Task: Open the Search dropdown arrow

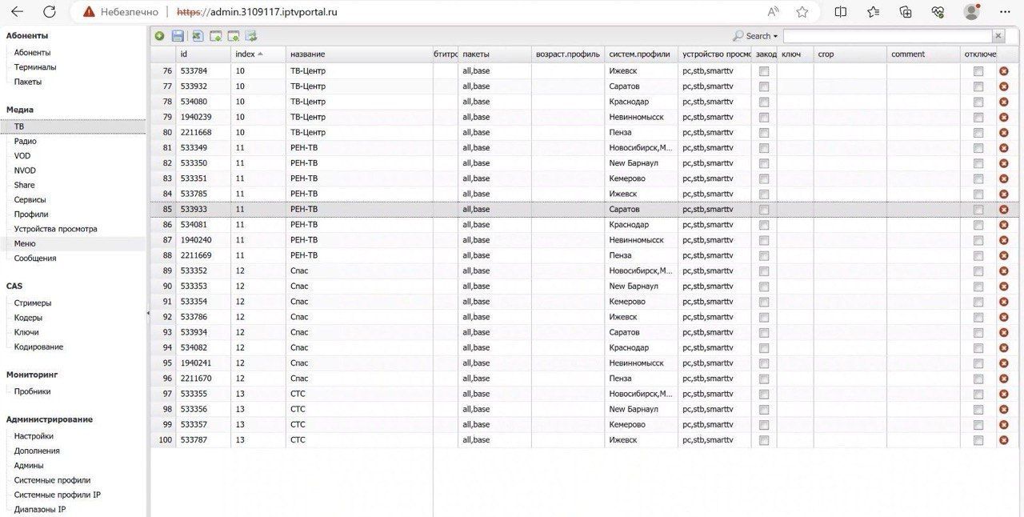Action: [x=774, y=36]
